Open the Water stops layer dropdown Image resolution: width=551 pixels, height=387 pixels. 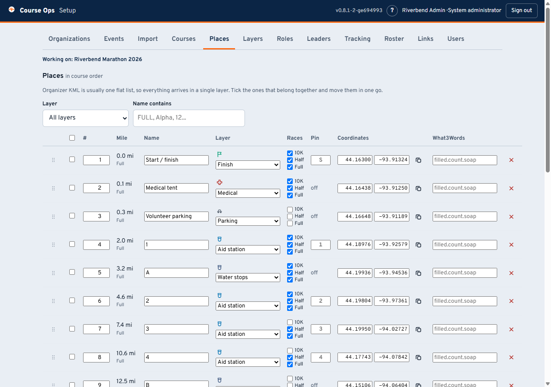pos(248,277)
